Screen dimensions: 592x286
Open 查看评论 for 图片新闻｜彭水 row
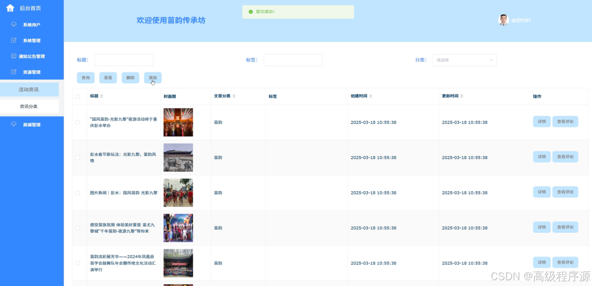(565, 192)
